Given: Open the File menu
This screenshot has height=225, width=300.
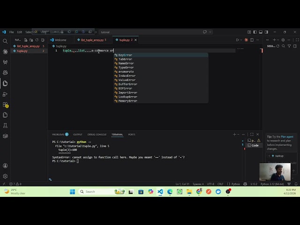Looking at the screenshot, I should point(11,32).
